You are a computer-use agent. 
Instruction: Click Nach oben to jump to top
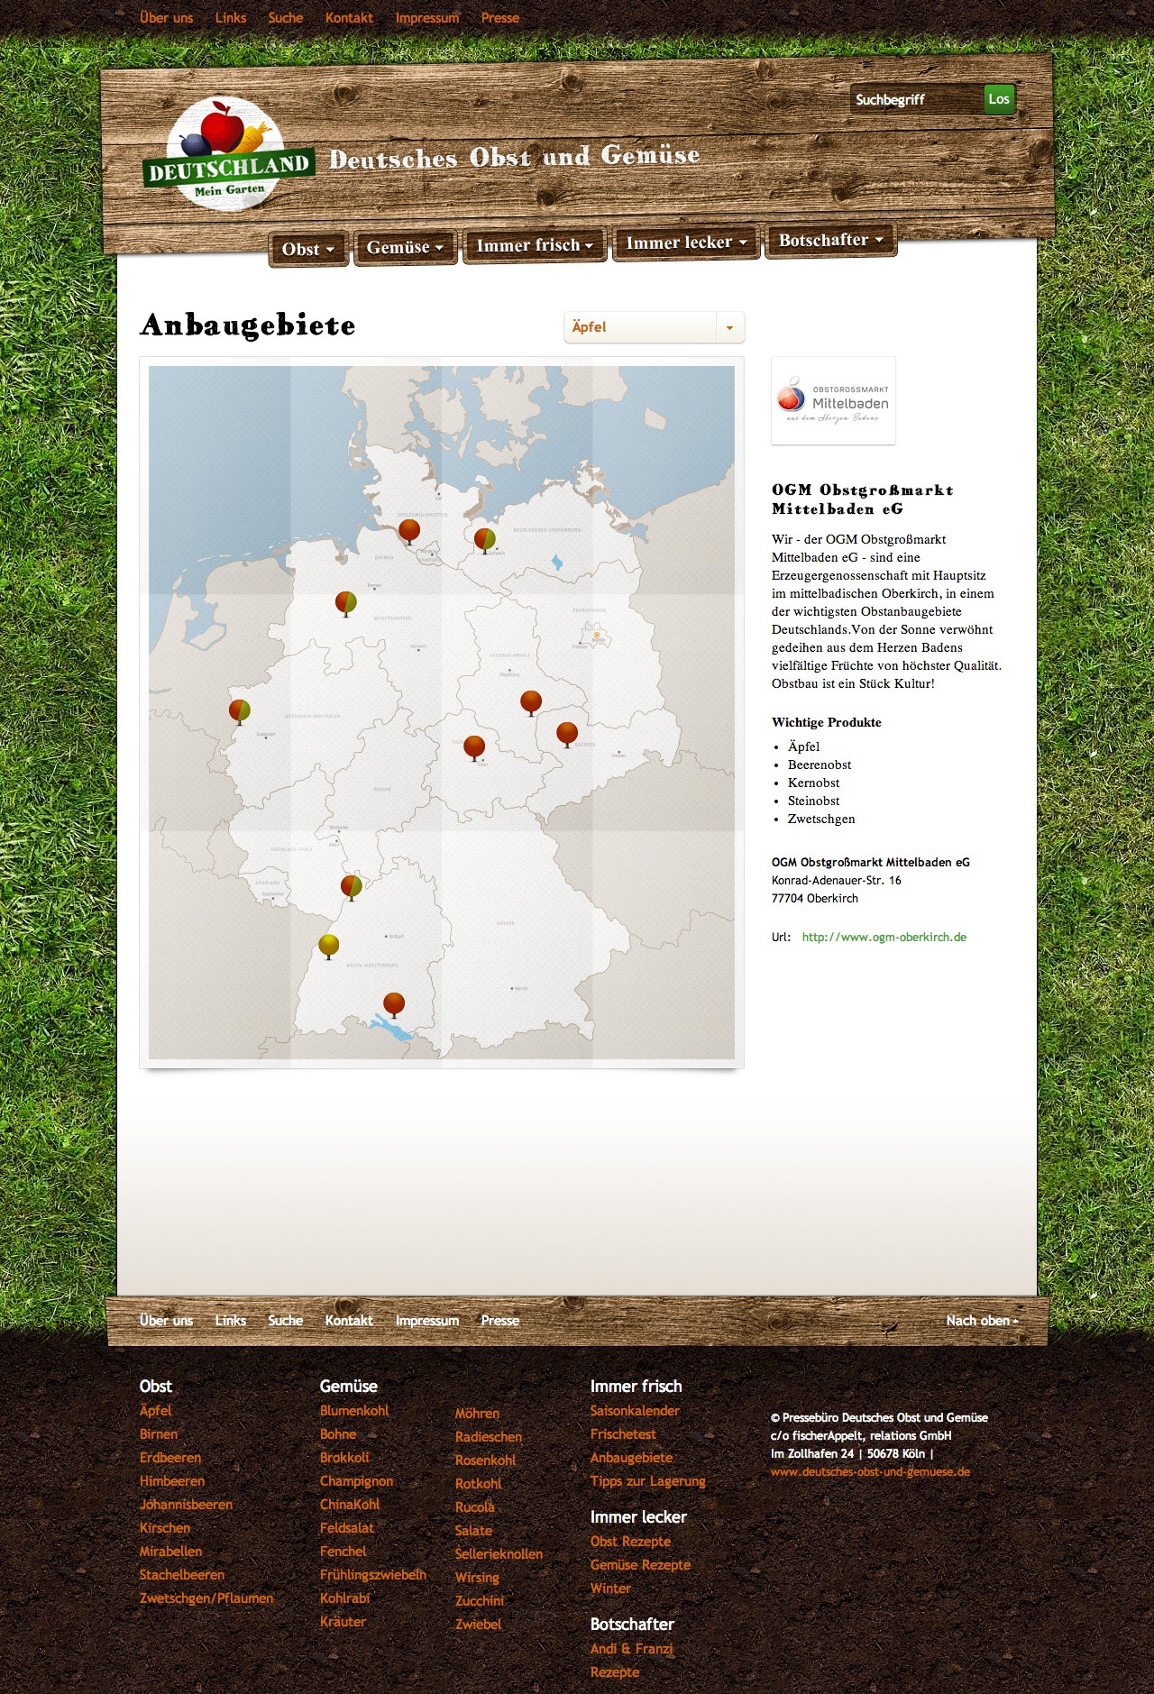point(982,1320)
